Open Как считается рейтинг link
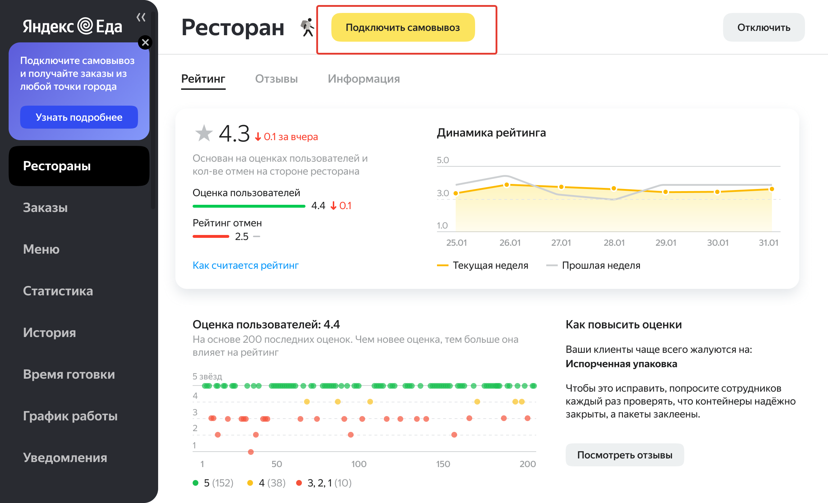Viewport: 828px width, 503px height. coord(245,265)
